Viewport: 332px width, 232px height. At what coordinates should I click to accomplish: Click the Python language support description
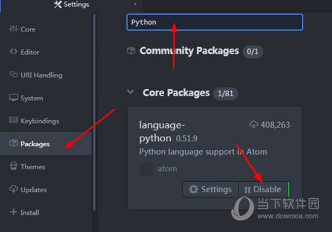pyautogui.click(x=203, y=152)
